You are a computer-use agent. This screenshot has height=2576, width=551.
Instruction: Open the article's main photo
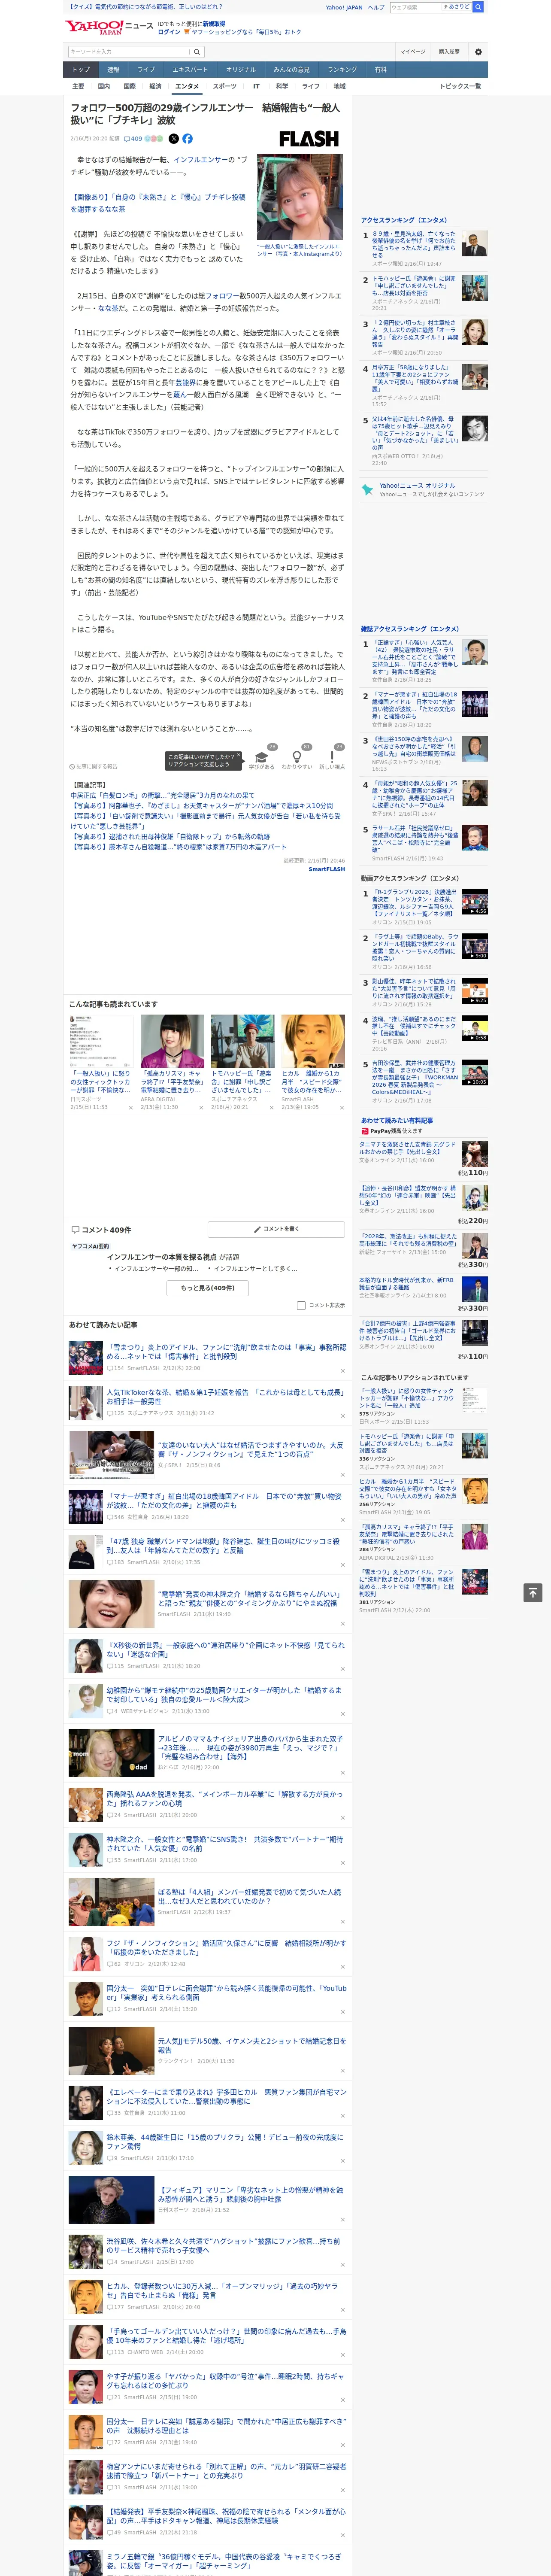pyautogui.click(x=300, y=197)
